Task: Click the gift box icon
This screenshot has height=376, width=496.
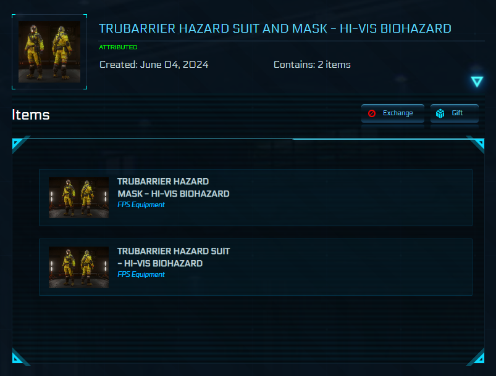Action: pos(440,113)
